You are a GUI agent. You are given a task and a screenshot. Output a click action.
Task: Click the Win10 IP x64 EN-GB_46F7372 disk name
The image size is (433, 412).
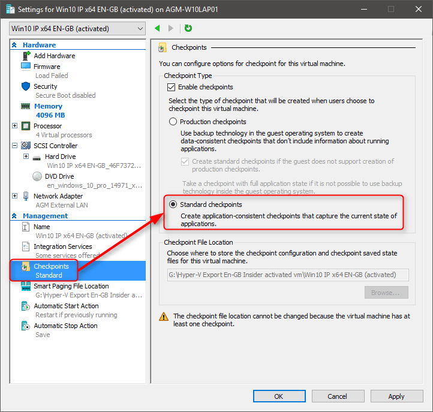(x=94, y=166)
